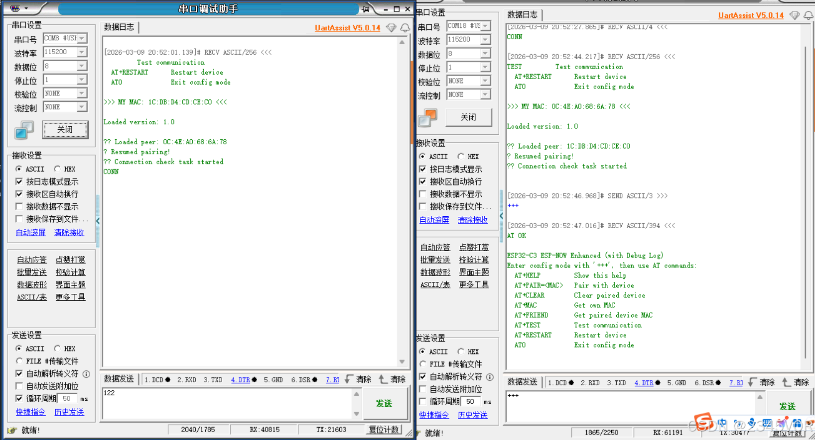
Task: Select 数据日志 tab in right window
Action: coord(523,15)
